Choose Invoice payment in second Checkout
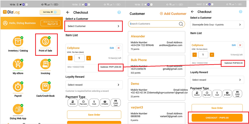The height and width of the screenshot is (124, 249). 197,94
